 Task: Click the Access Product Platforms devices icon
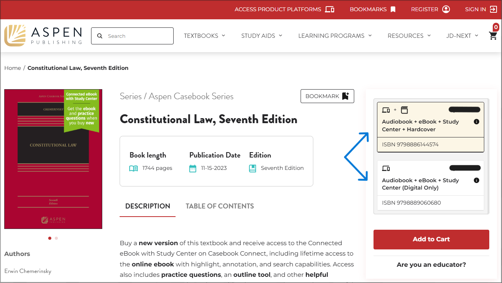(x=330, y=9)
